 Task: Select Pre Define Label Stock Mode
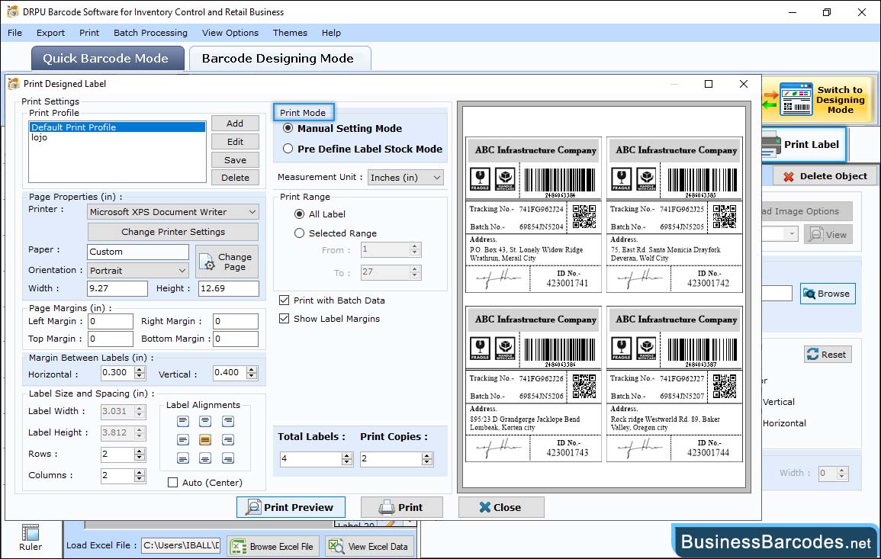(x=288, y=149)
